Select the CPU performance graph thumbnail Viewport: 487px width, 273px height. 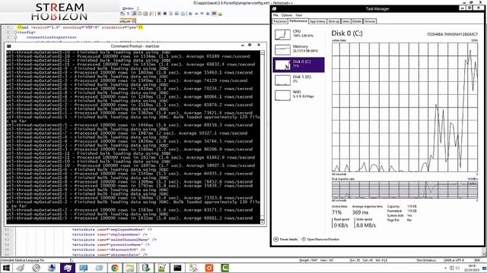tap(282, 34)
